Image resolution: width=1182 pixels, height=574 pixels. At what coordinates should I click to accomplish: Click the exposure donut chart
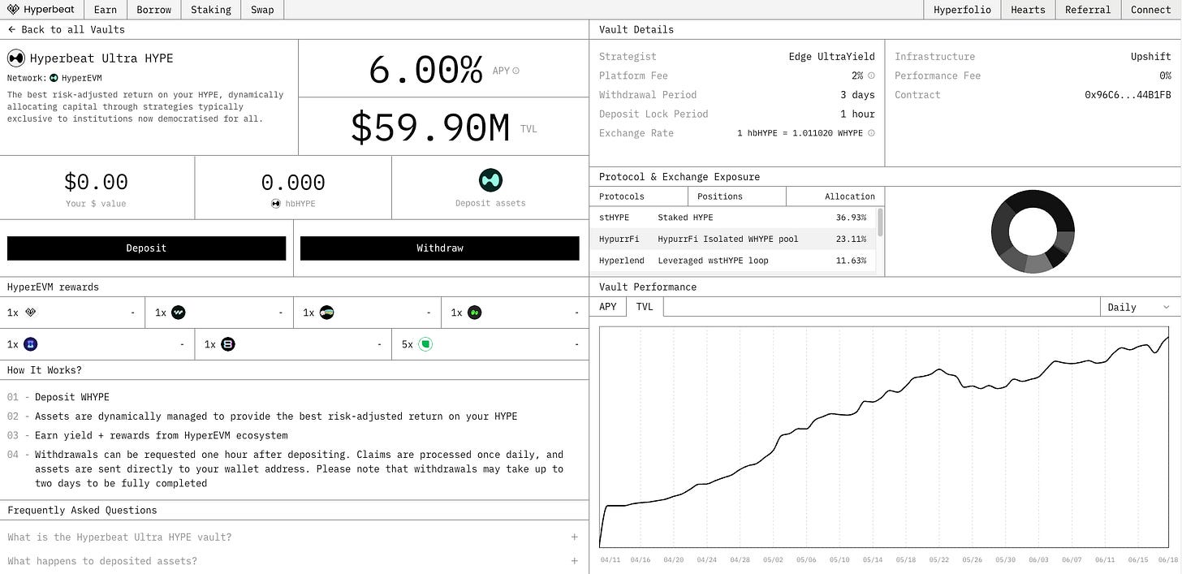[1033, 231]
